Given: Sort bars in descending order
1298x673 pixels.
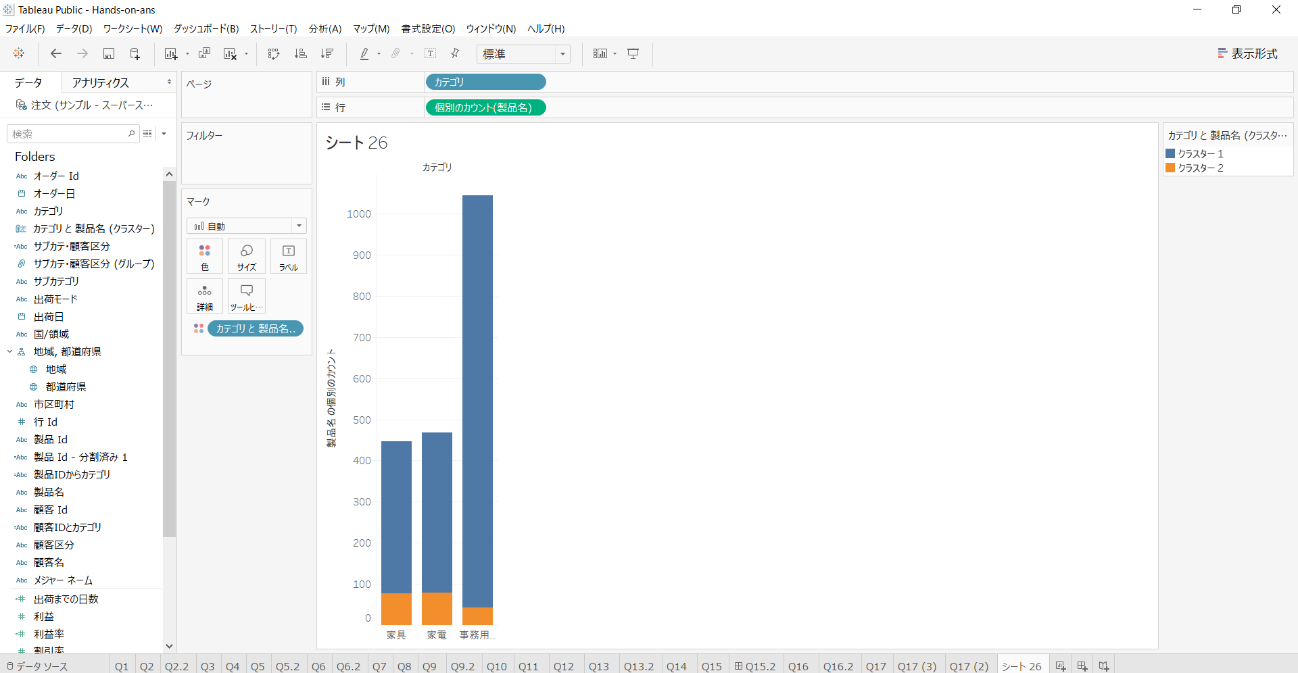Looking at the screenshot, I should [x=327, y=53].
